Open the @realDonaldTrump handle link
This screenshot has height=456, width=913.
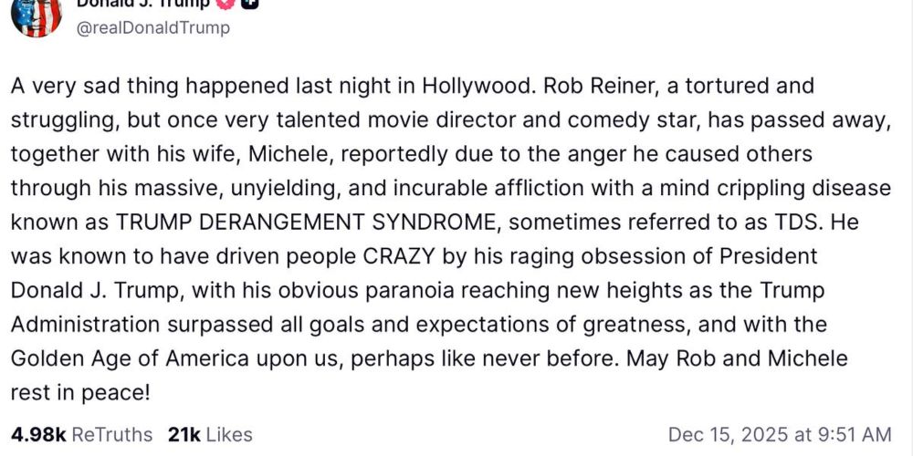tap(153, 28)
